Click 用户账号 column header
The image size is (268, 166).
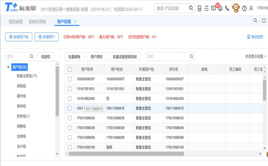pos(89,69)
